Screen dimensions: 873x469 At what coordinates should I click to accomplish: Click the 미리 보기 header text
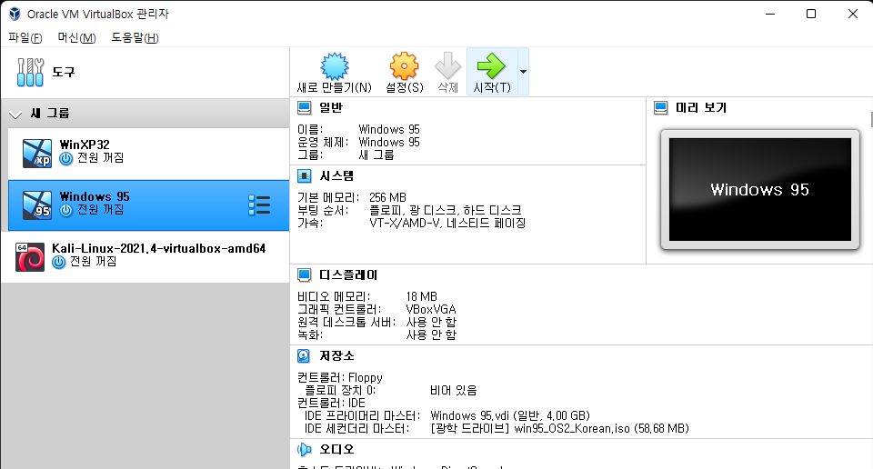701,107
